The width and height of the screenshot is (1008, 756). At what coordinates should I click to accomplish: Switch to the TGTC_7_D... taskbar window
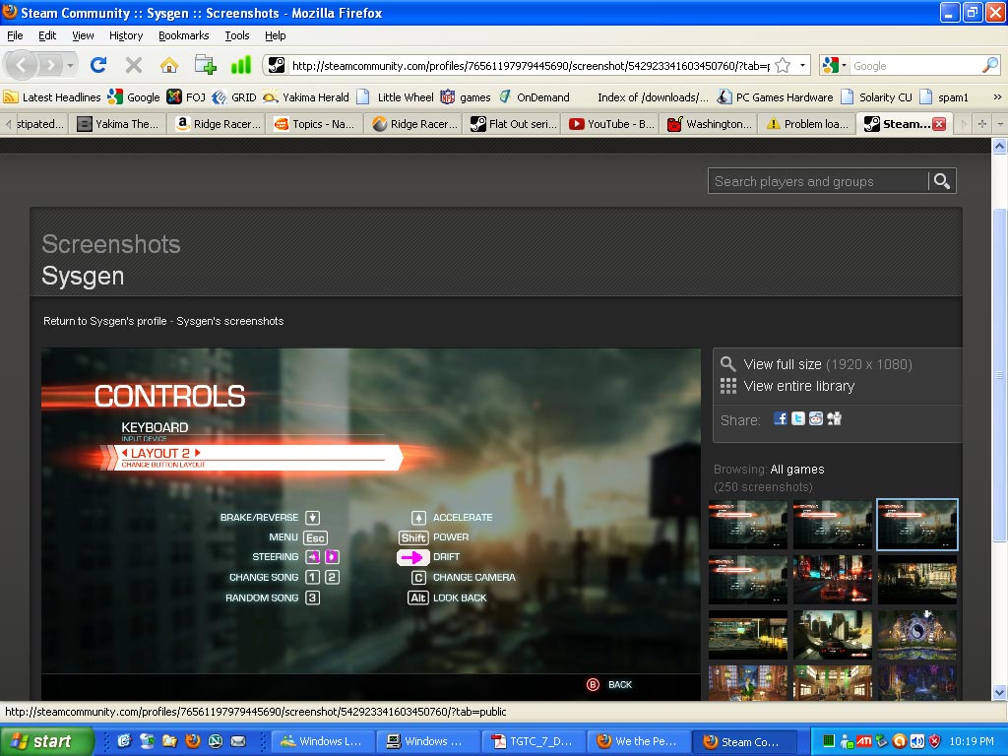coord(533,741)
